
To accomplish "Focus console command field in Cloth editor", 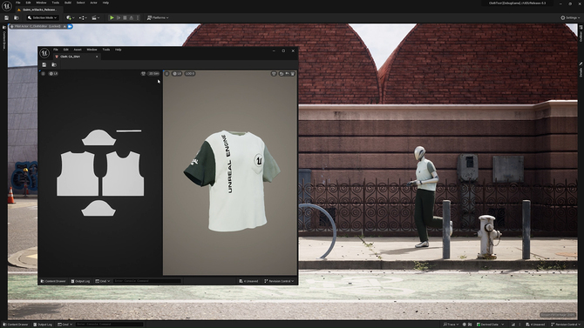I will tap(147, 281).
